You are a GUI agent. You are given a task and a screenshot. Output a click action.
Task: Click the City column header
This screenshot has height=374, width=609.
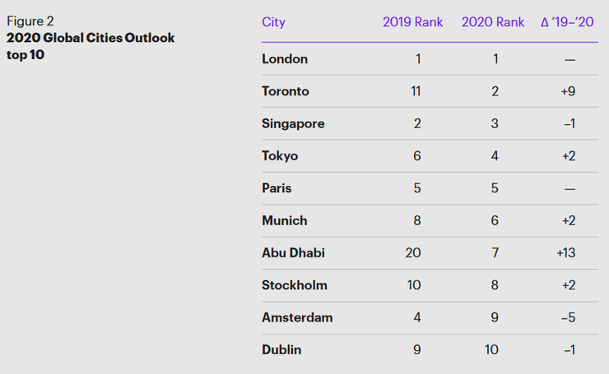coord(273,22)
